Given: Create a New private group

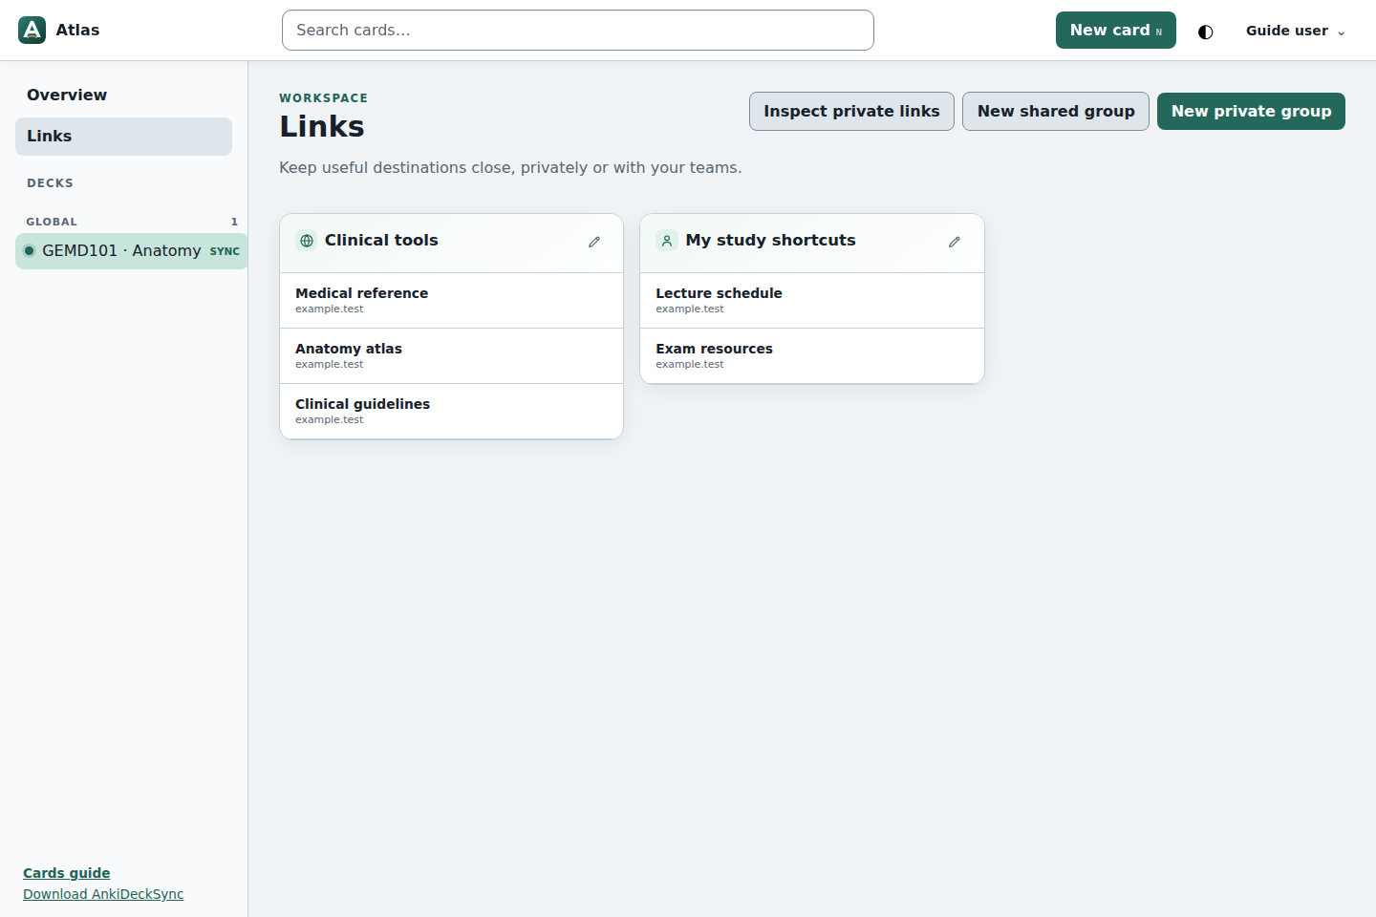Looking at the screenshot, I should (x=1251, y=111).
